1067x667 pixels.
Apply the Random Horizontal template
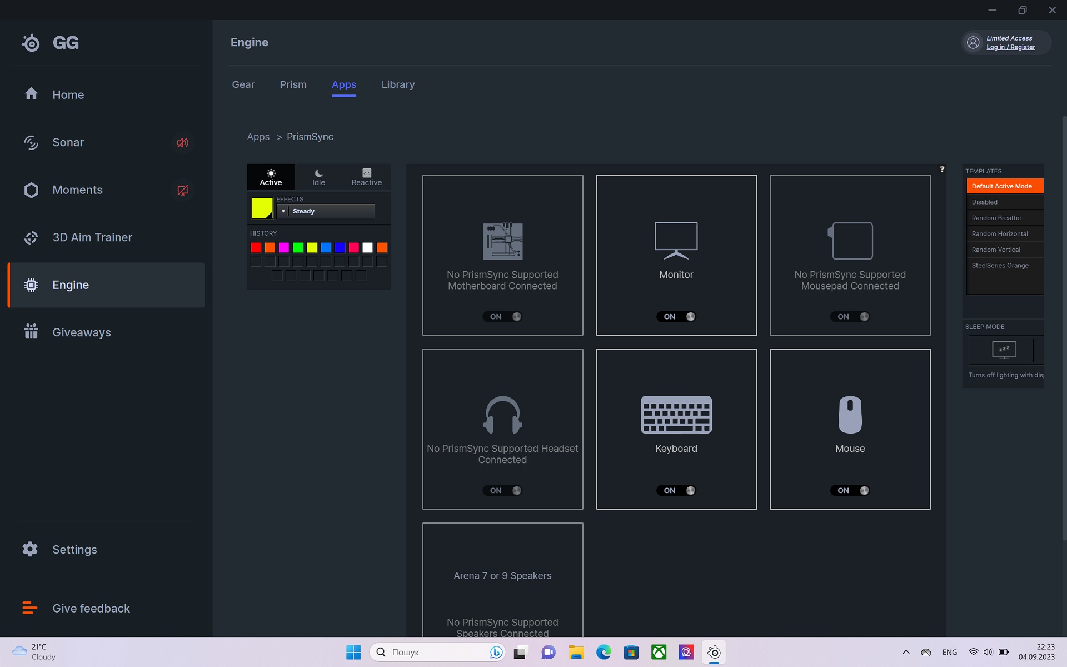[x=1005, y=234]
